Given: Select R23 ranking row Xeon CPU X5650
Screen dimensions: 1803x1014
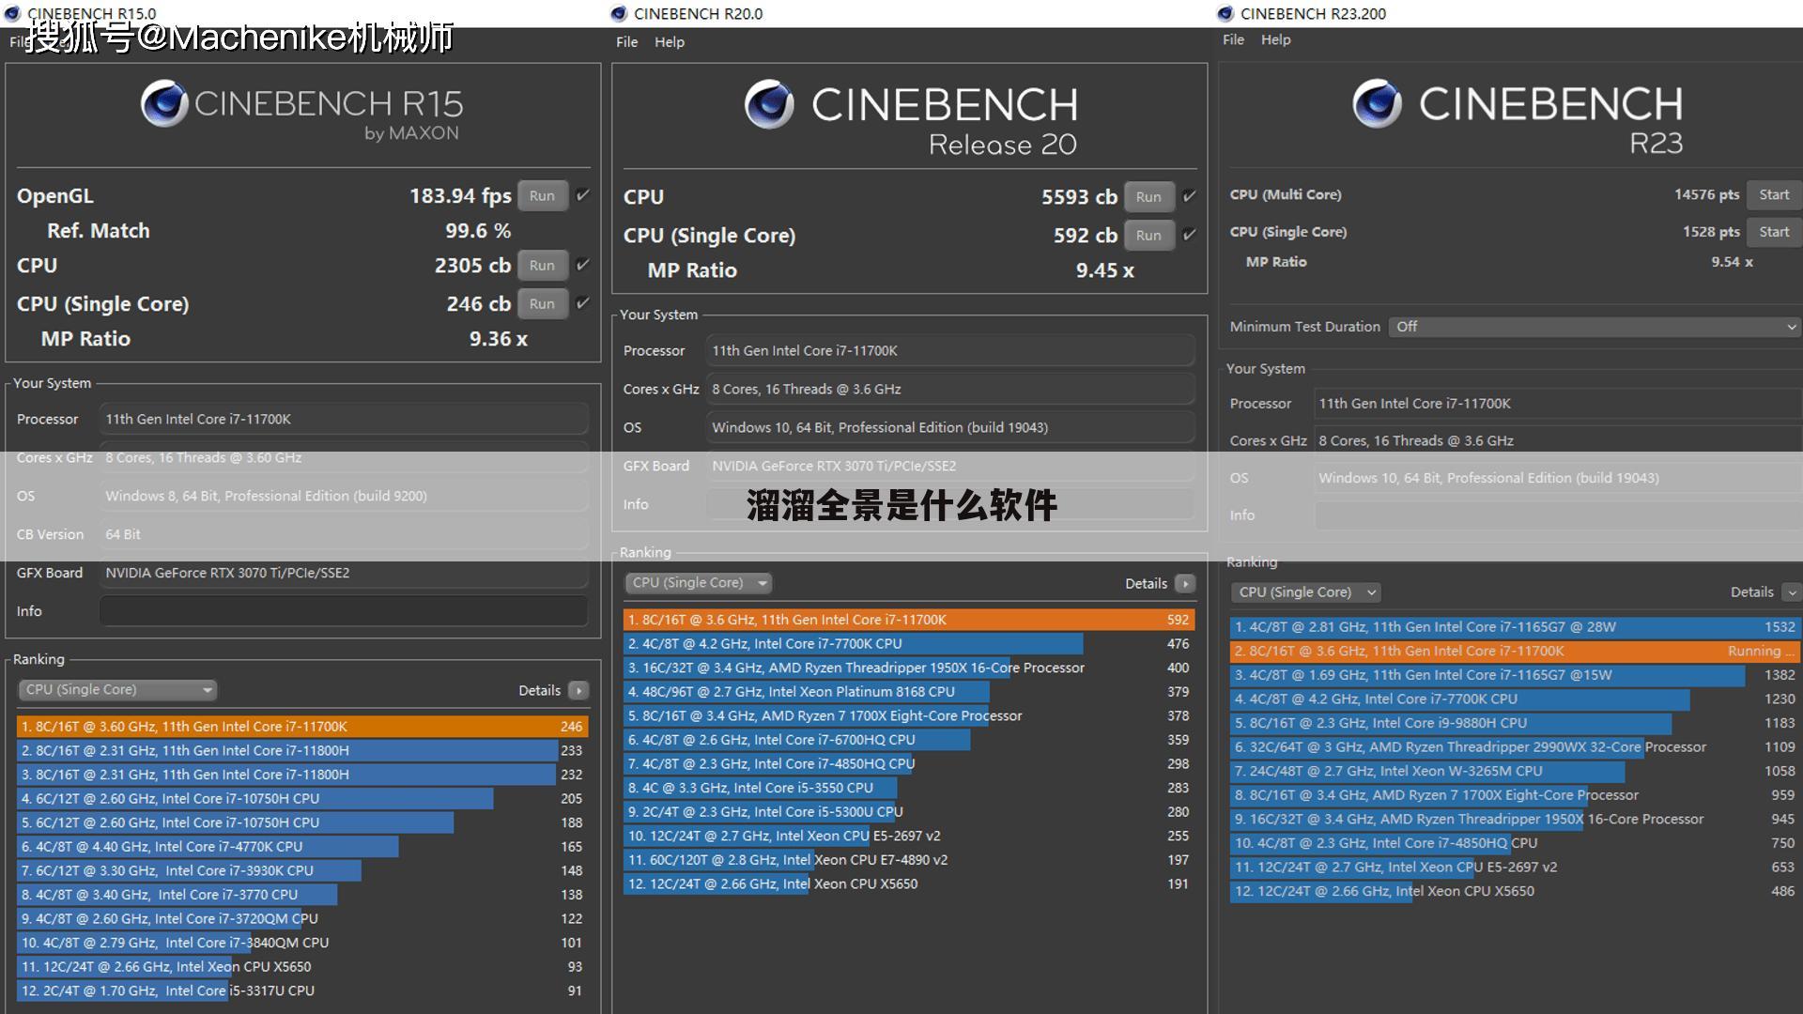Looking at the screenshot, I should click(1516, 891).
